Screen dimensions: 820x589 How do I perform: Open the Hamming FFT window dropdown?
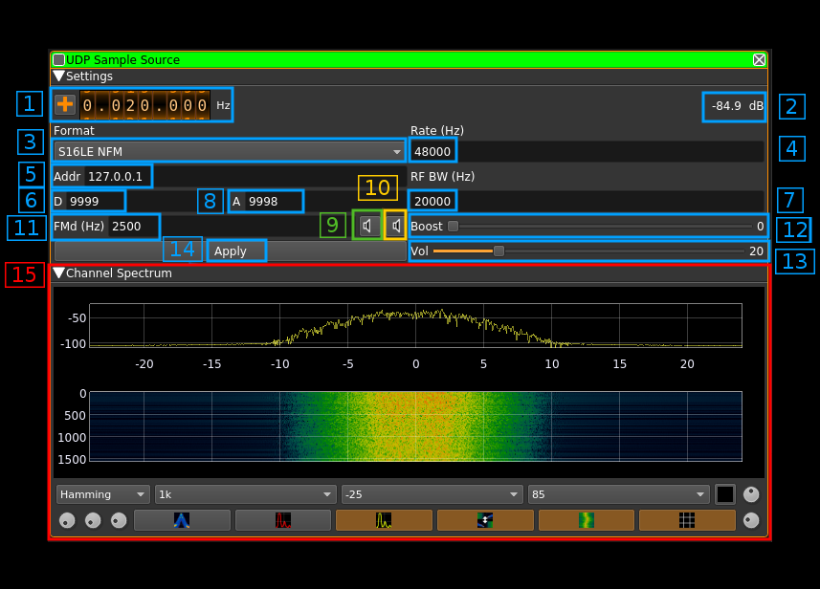[102, 494]
